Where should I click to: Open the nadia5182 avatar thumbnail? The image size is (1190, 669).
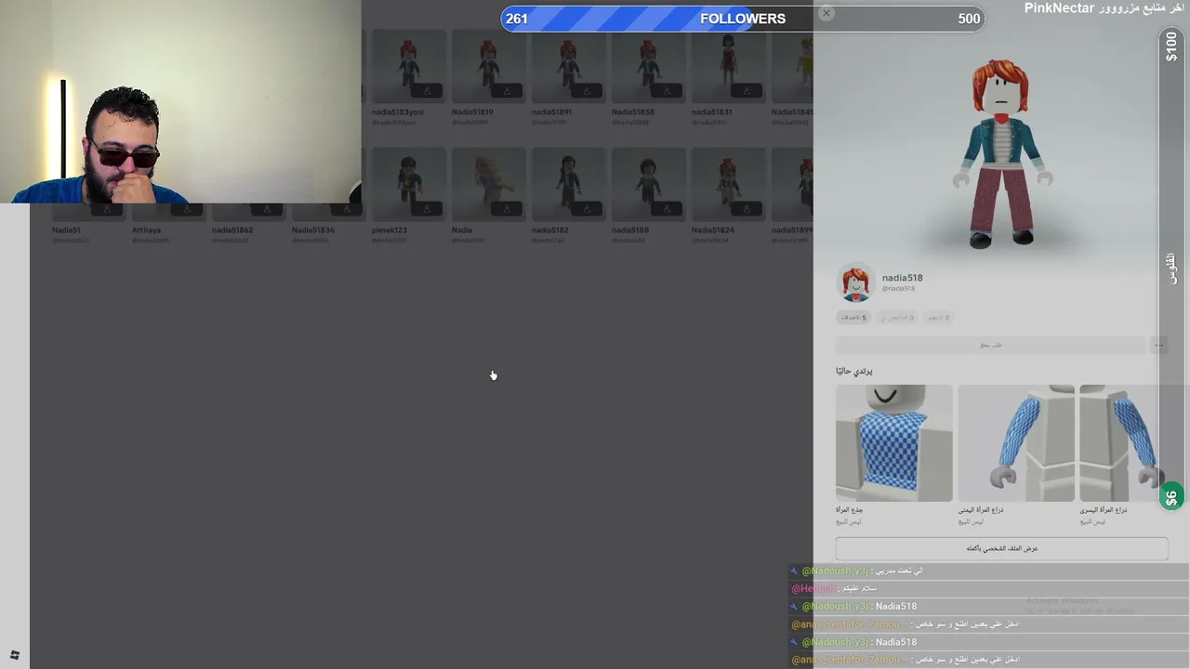(x=569, y=184)
